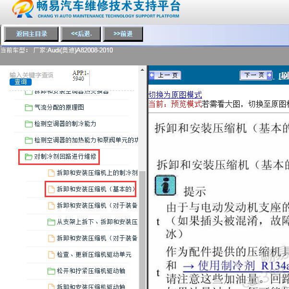The height and width of the screenshot is (289, 289).
Task: Select tree item 对制冷剂回路进行维修
Action: coord(65,157)
